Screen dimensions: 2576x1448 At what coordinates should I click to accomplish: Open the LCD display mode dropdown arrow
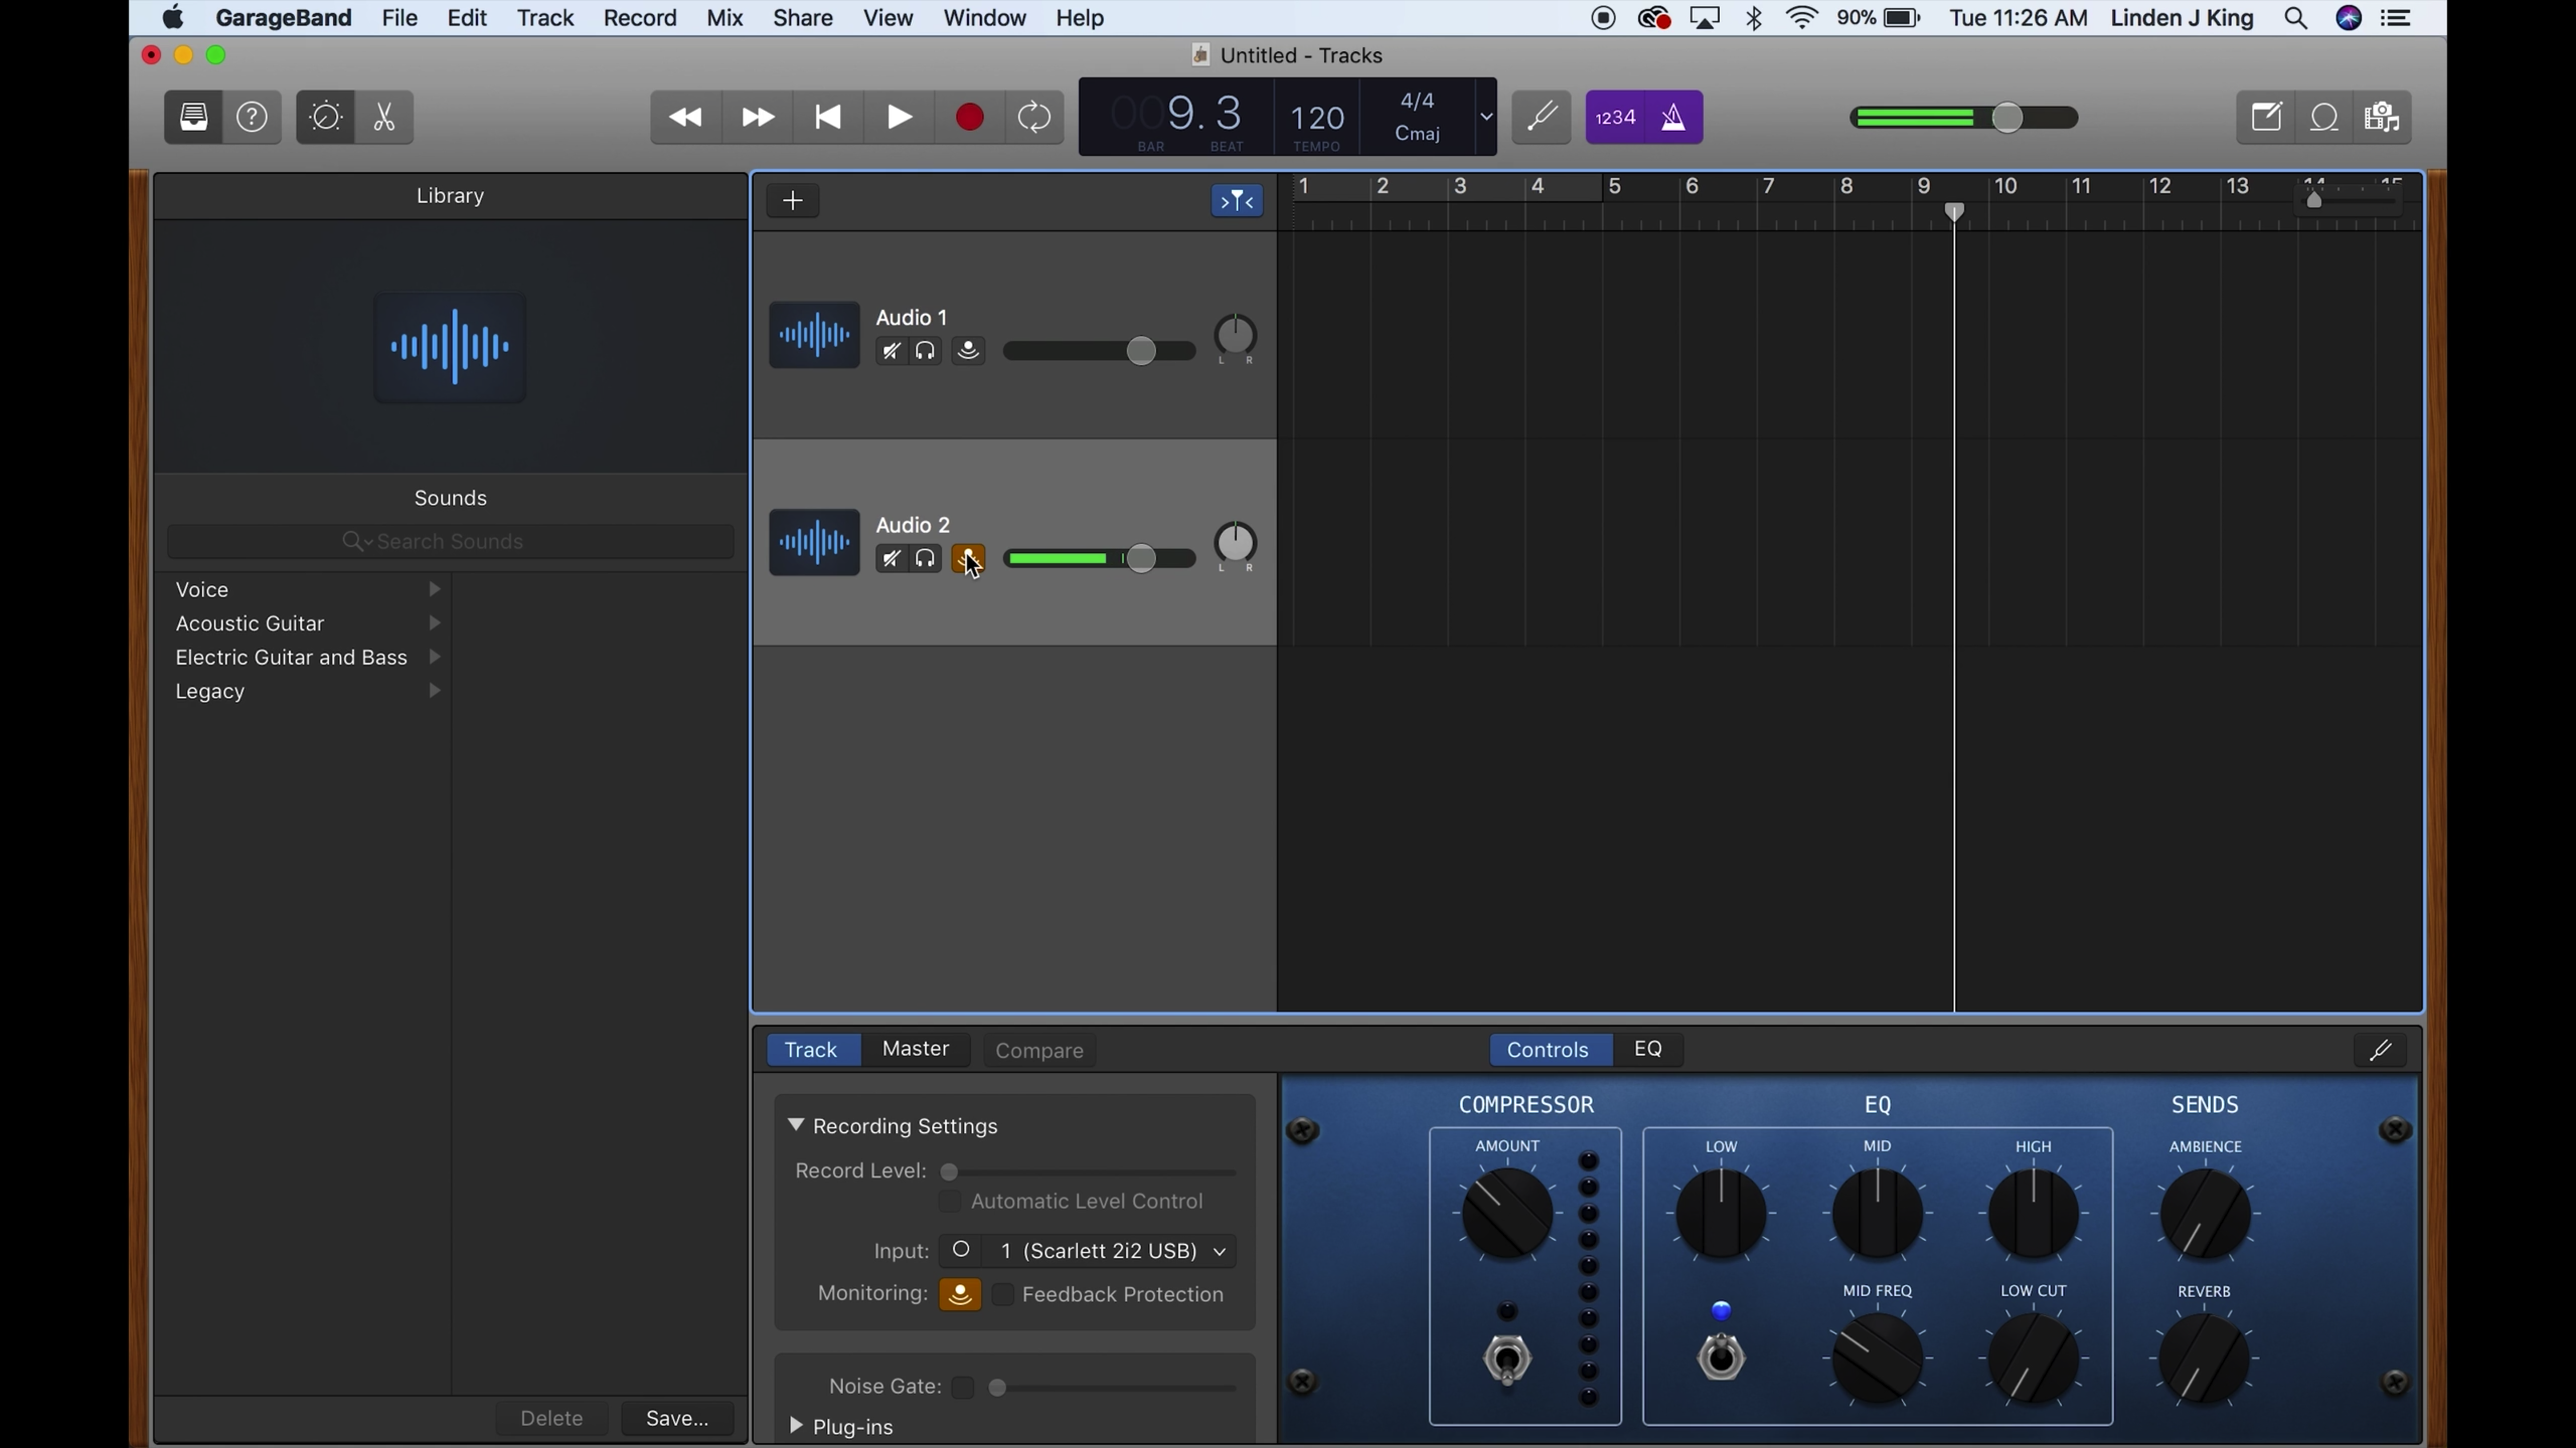1486,117
